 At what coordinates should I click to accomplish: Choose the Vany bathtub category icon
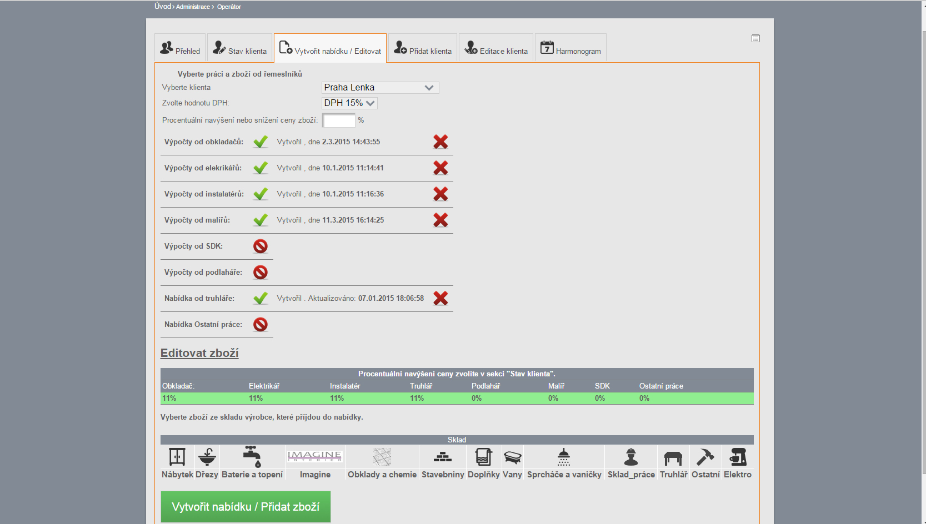pos(512,457)
